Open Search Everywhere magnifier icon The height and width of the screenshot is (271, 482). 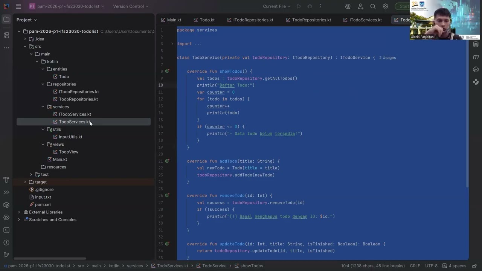pos(373,6)
